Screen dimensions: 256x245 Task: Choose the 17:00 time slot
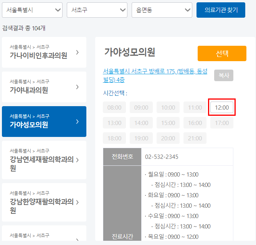click(x=222, y=123)
